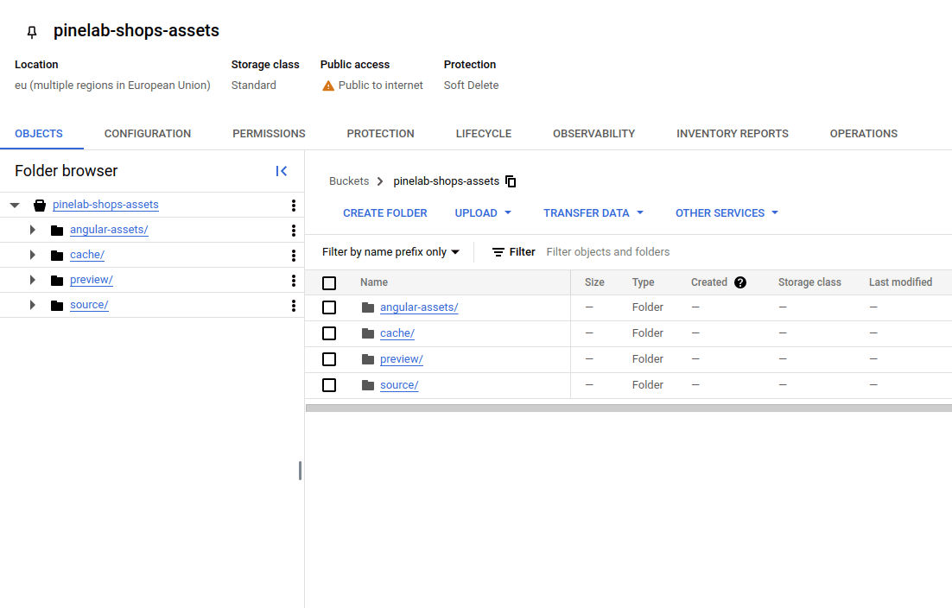Click the folder icon of angular-assets/ in the tree
Image resolution: width=952 pixels, height=608 pixels.
(57, 230)
